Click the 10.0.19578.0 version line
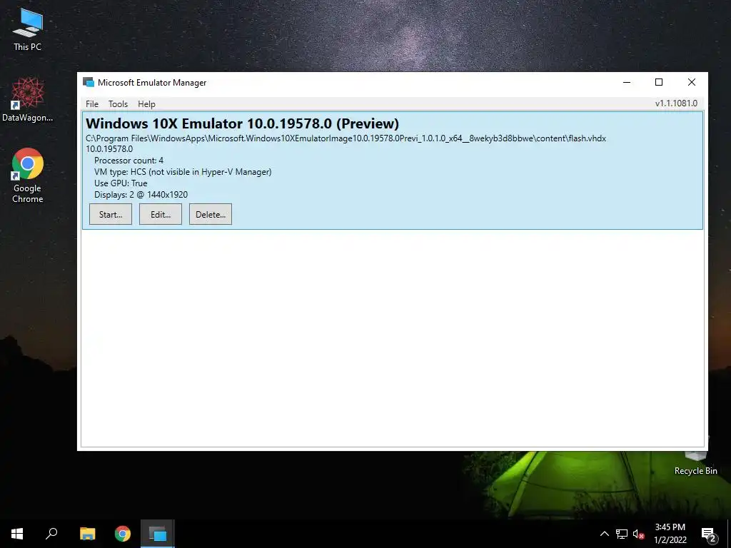This screenshot has width=731, height=548. [109, 149]
